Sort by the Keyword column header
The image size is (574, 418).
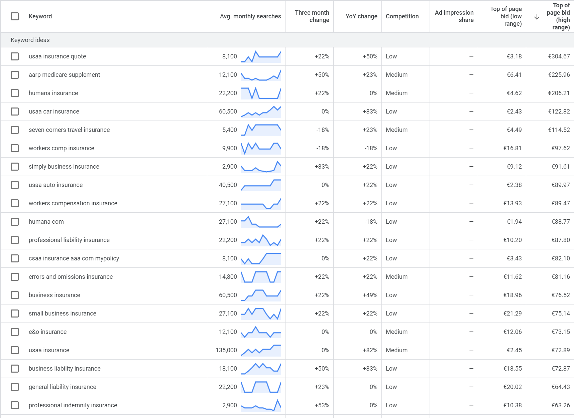pyautogui.click(x=40, y=16)
